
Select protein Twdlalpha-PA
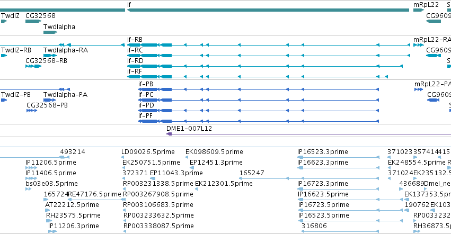49,100
